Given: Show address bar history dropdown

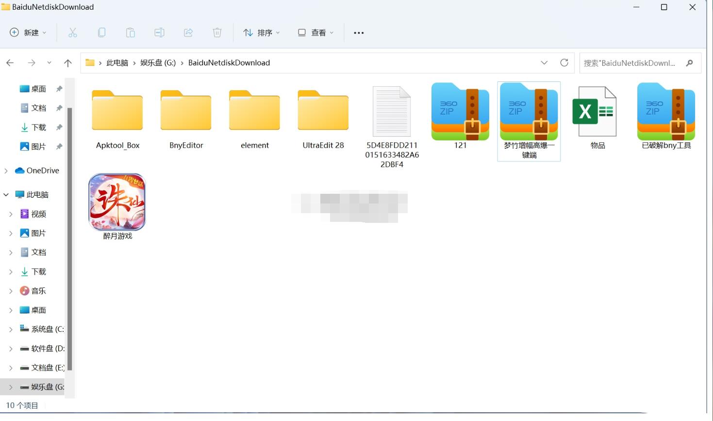Looking at the screenshot, I should click(x=544, y=62).
